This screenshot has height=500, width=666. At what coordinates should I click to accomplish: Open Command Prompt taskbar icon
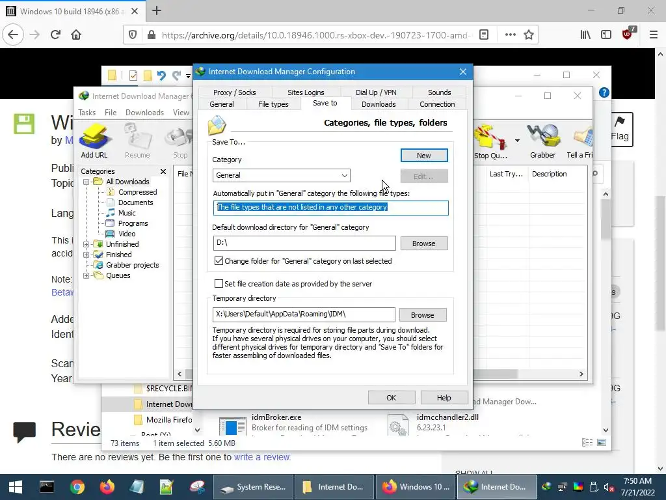point(47,487)
